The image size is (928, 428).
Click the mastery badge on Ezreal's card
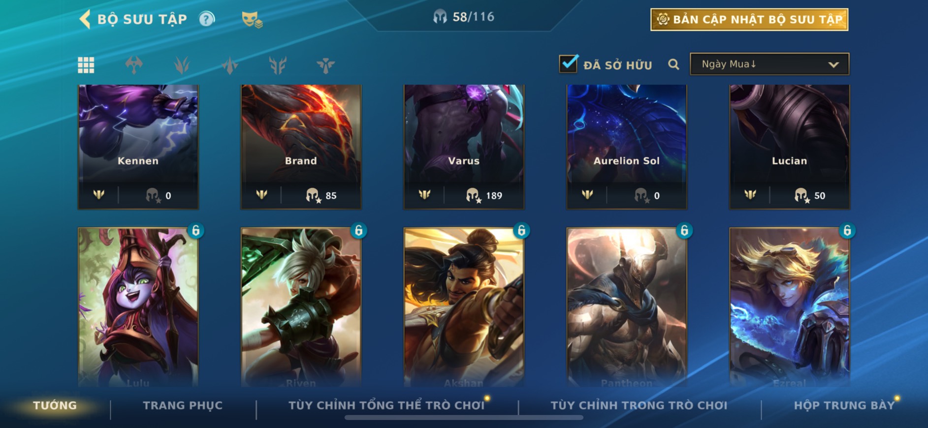coord(847,230)
